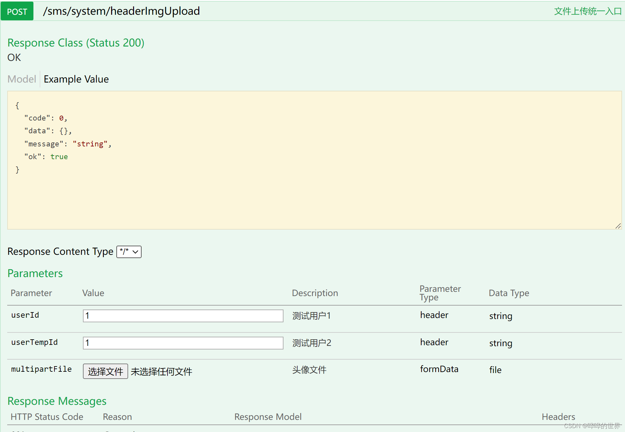Click the Headers column header
Viewport: 625px width, 432px height.
tap(558, 417)
